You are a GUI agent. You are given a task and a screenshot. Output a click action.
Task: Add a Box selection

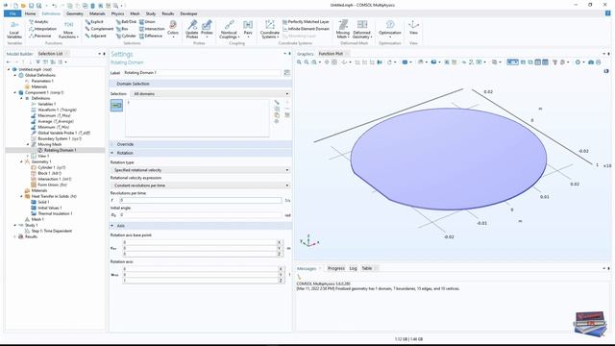122,29
